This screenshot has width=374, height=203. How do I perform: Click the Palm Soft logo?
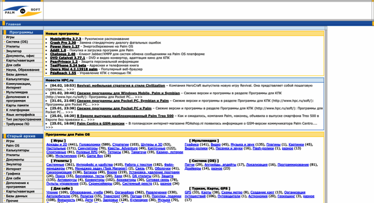23,11
